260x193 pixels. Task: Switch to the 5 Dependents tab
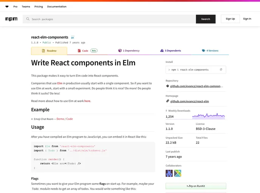(x=171, y=51)
